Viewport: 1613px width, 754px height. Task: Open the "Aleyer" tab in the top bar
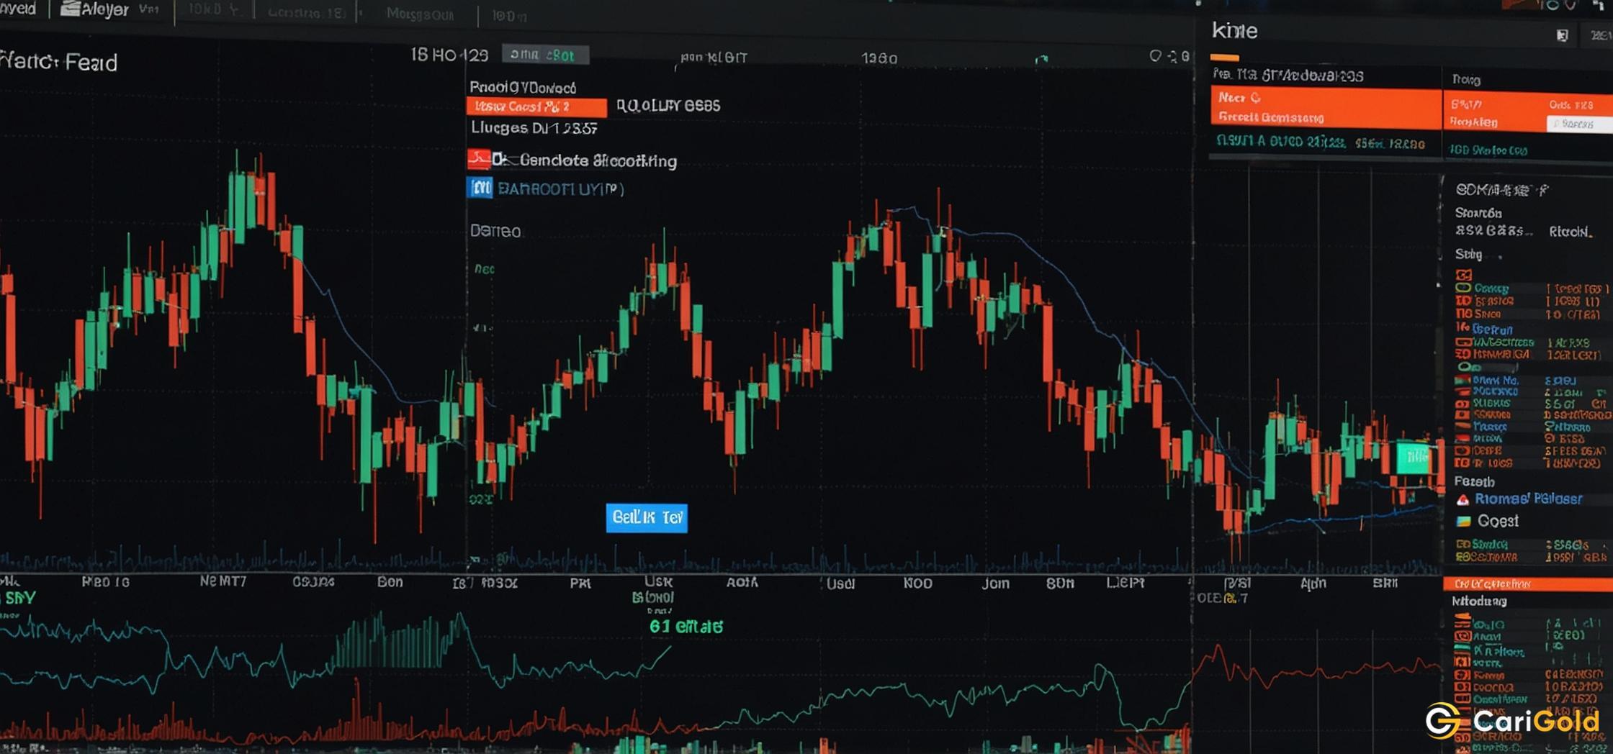(105, 9)
